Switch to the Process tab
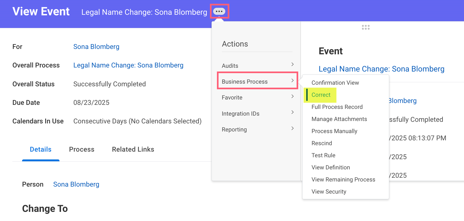Screen dimensions: 464x221 coord(82,149)
